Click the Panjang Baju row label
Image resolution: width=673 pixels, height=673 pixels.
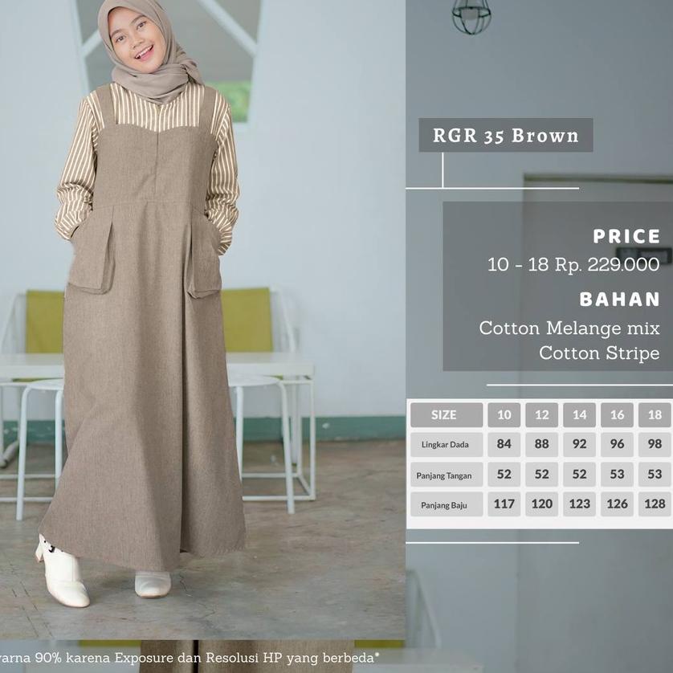[445, 504]
